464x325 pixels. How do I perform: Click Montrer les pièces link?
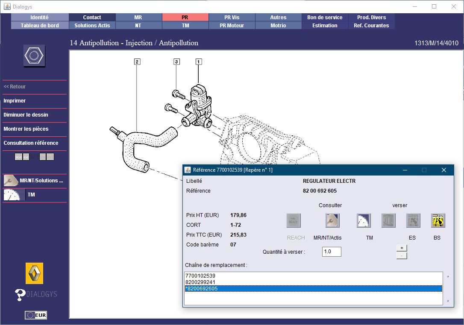click(26, 129)
